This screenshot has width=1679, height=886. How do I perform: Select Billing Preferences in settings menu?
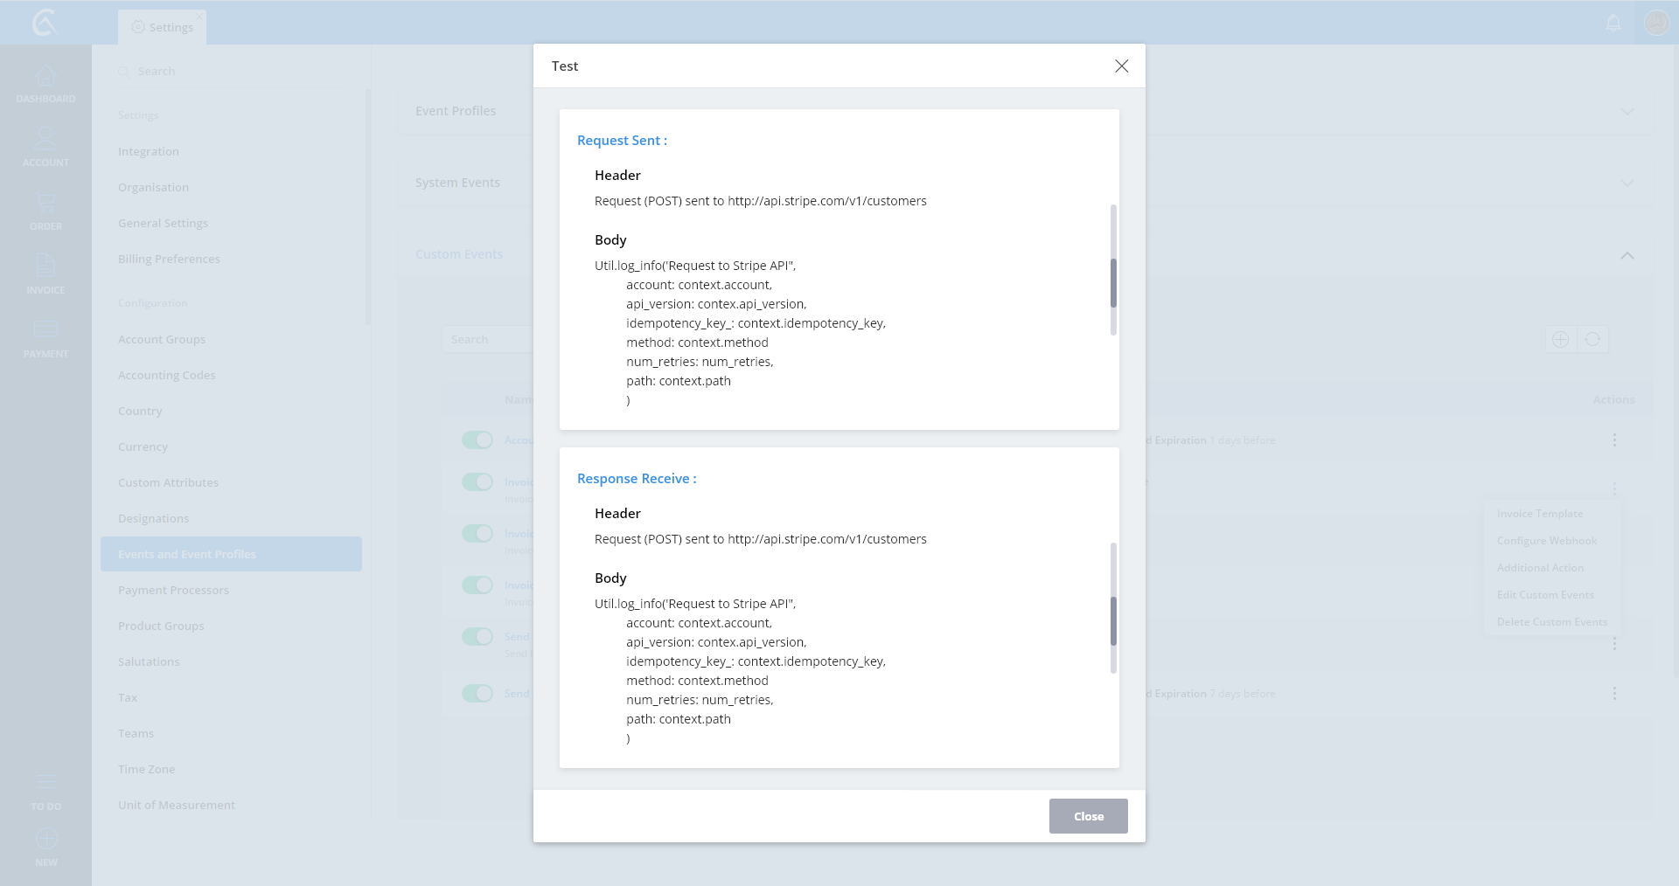coord(169,259)
